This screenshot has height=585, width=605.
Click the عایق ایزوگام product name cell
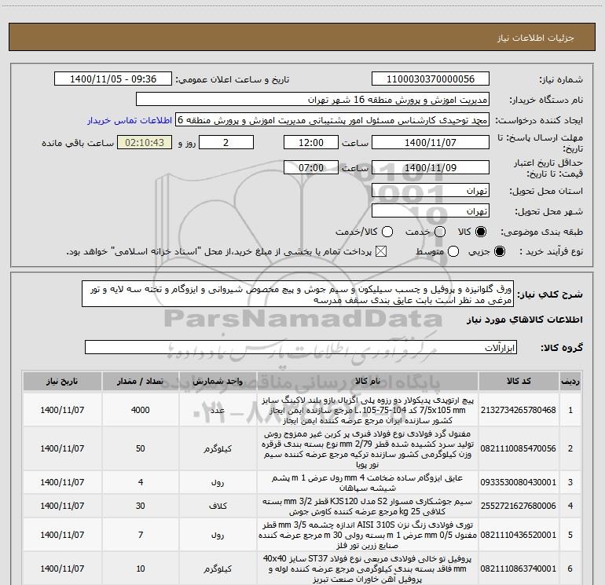(368, 482)
